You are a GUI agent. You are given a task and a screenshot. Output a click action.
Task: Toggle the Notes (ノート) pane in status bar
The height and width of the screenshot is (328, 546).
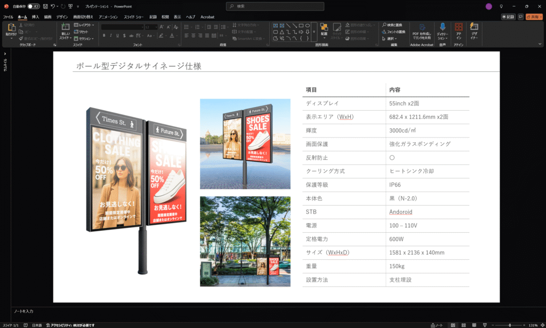(x=437, y=325)
